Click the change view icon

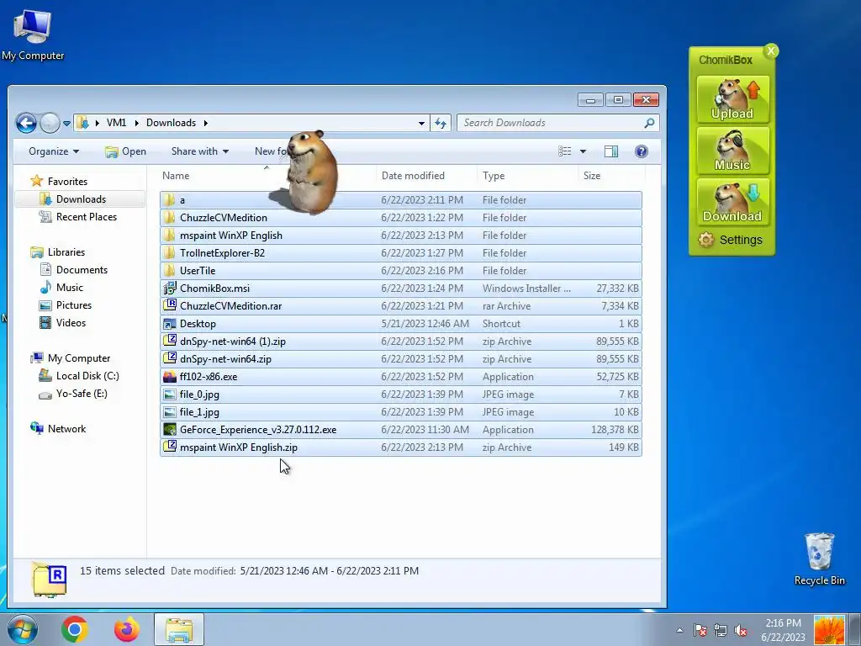[564, 151]
